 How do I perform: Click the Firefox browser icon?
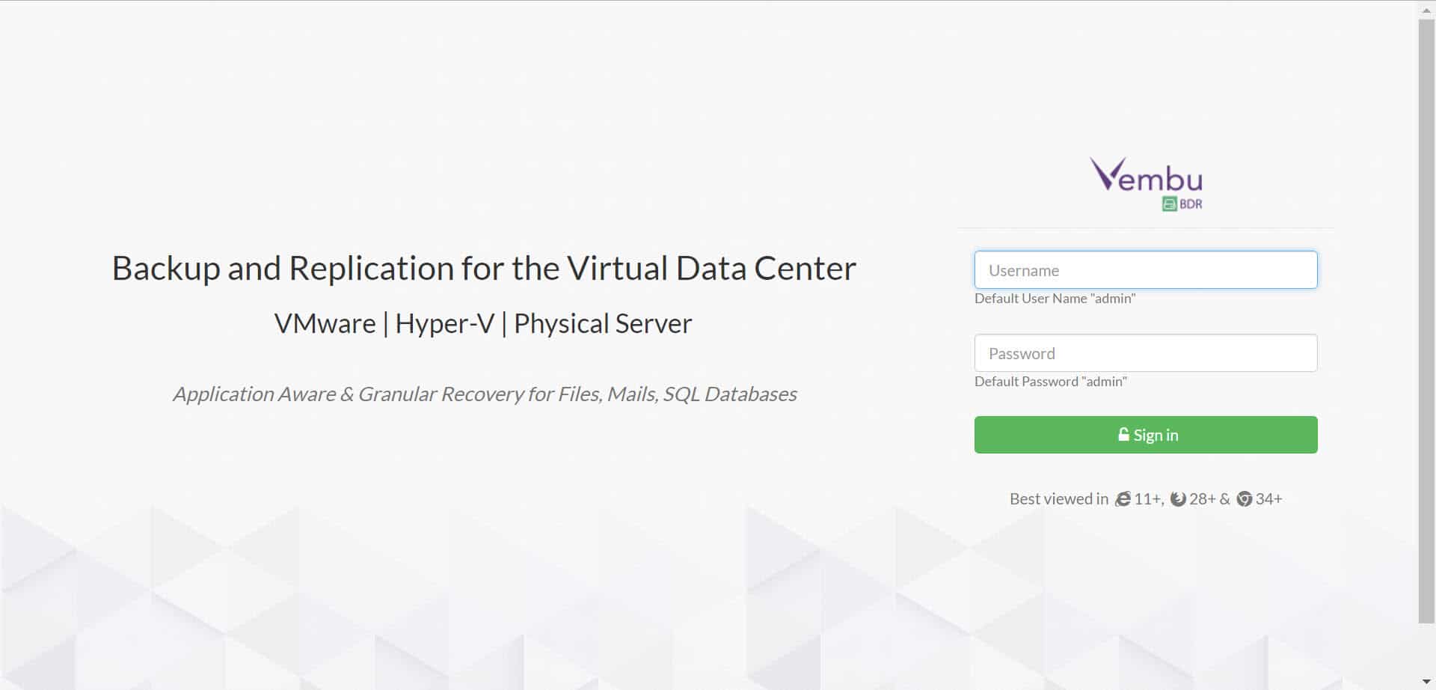[1178, 499]
